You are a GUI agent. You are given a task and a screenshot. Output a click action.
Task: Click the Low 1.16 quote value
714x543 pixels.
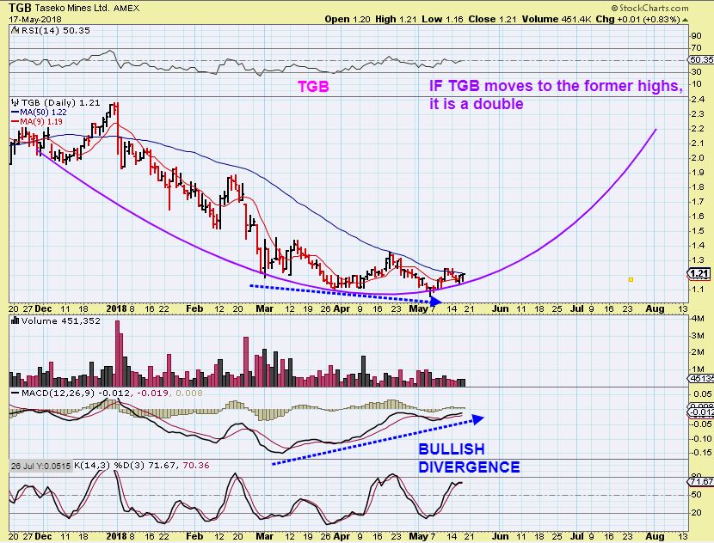pos(442,20)
